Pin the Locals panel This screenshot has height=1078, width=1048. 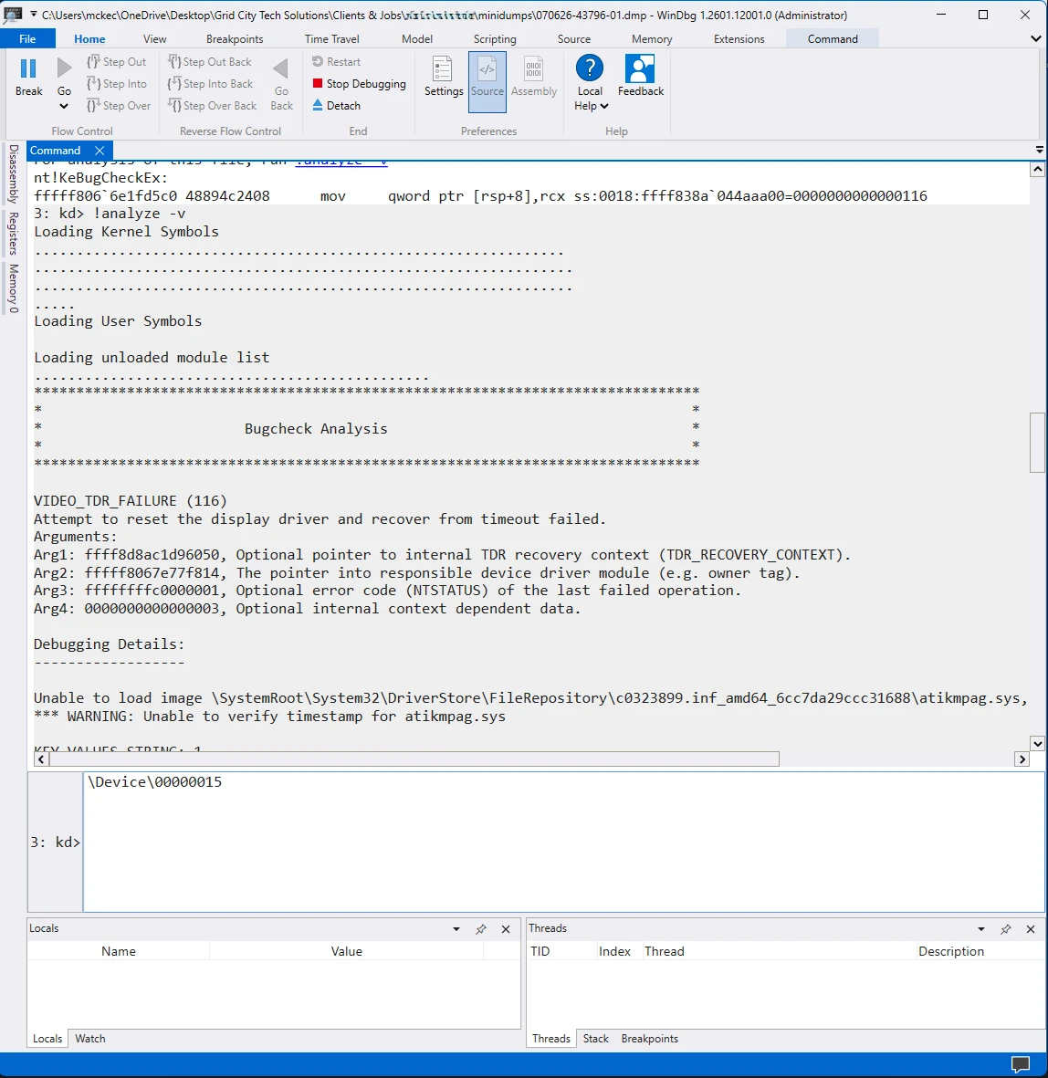click(x=481, y=929)
